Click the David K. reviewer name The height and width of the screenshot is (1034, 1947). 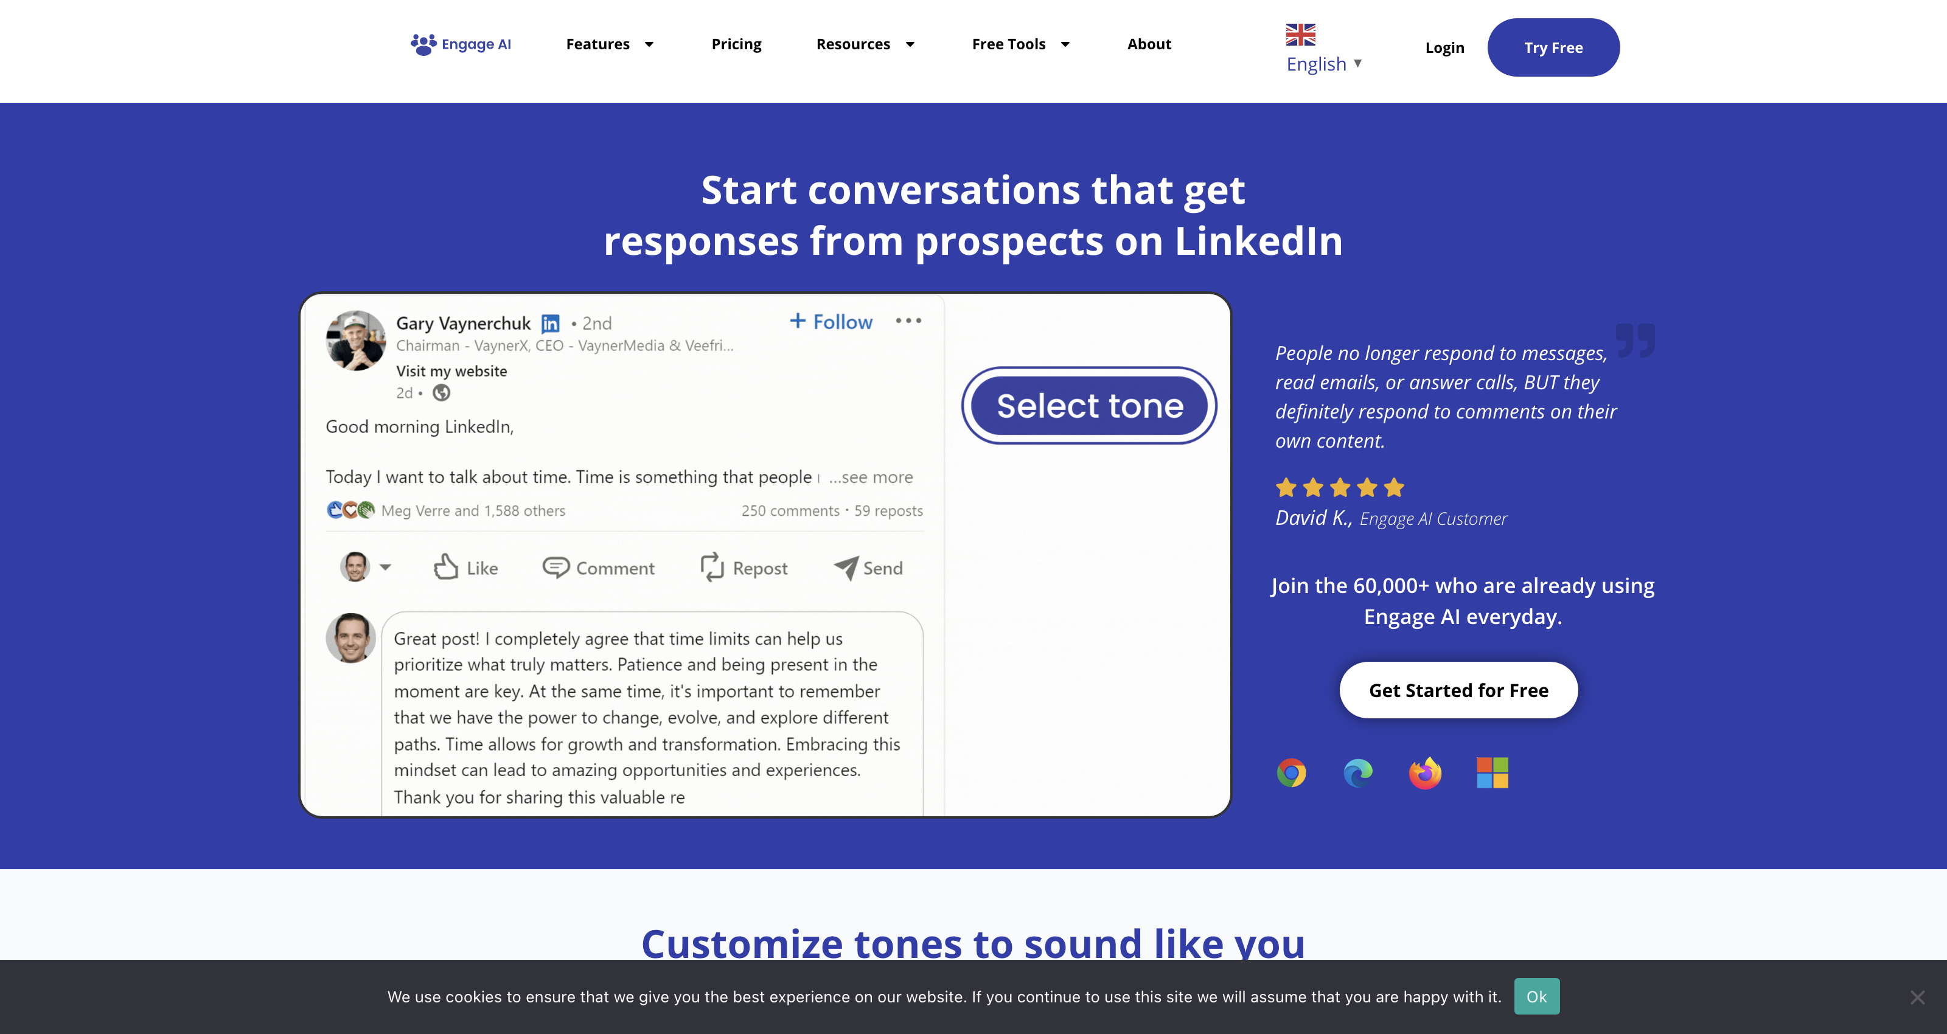click(1313, 518)
